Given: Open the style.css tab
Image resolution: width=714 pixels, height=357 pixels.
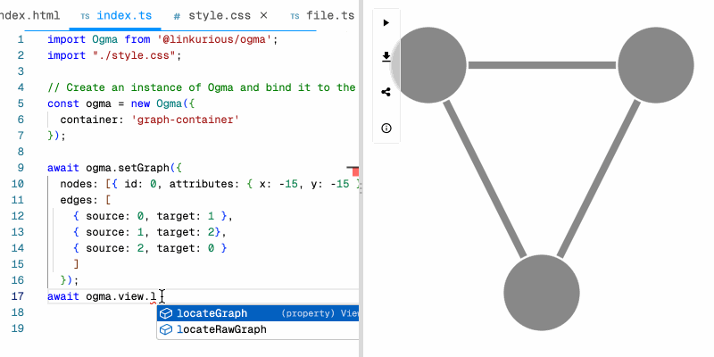Looking at the screenshot, I should [x=213, y=16].
